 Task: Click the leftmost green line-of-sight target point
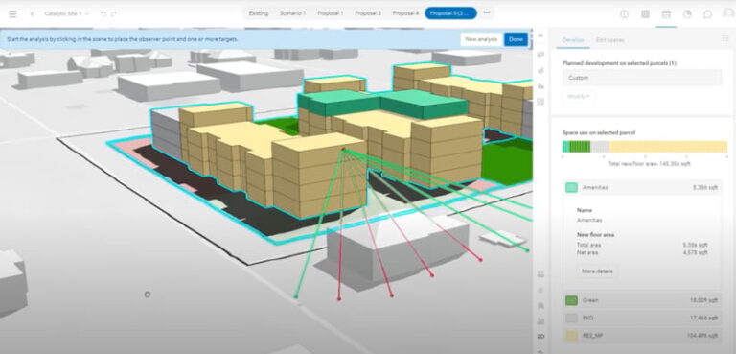point(296,296)
